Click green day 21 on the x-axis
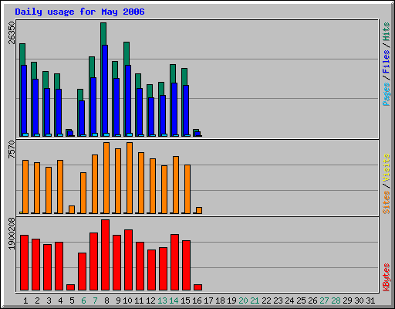Viewport: 395px width, 309px height. (255, 301)
